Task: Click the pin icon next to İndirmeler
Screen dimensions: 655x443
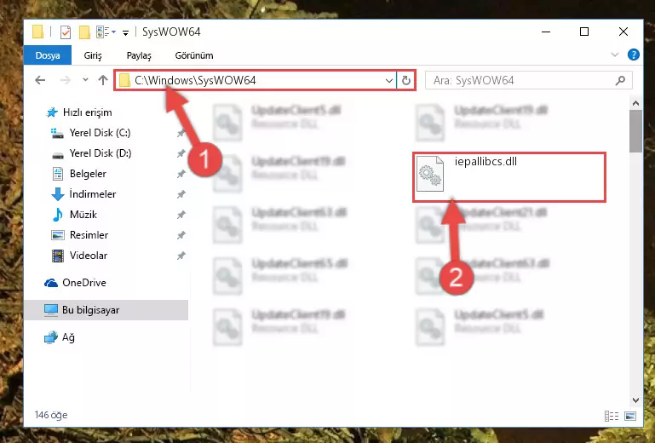Action: [x=181, y=194]
